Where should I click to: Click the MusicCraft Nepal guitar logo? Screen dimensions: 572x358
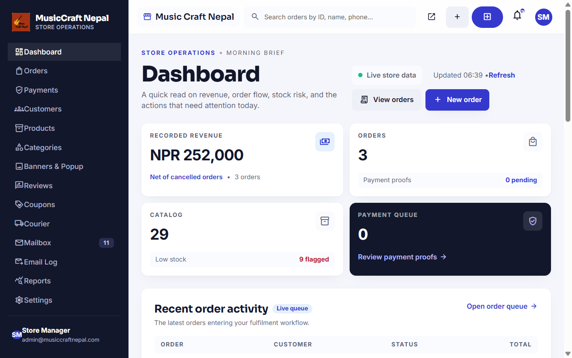21,22
